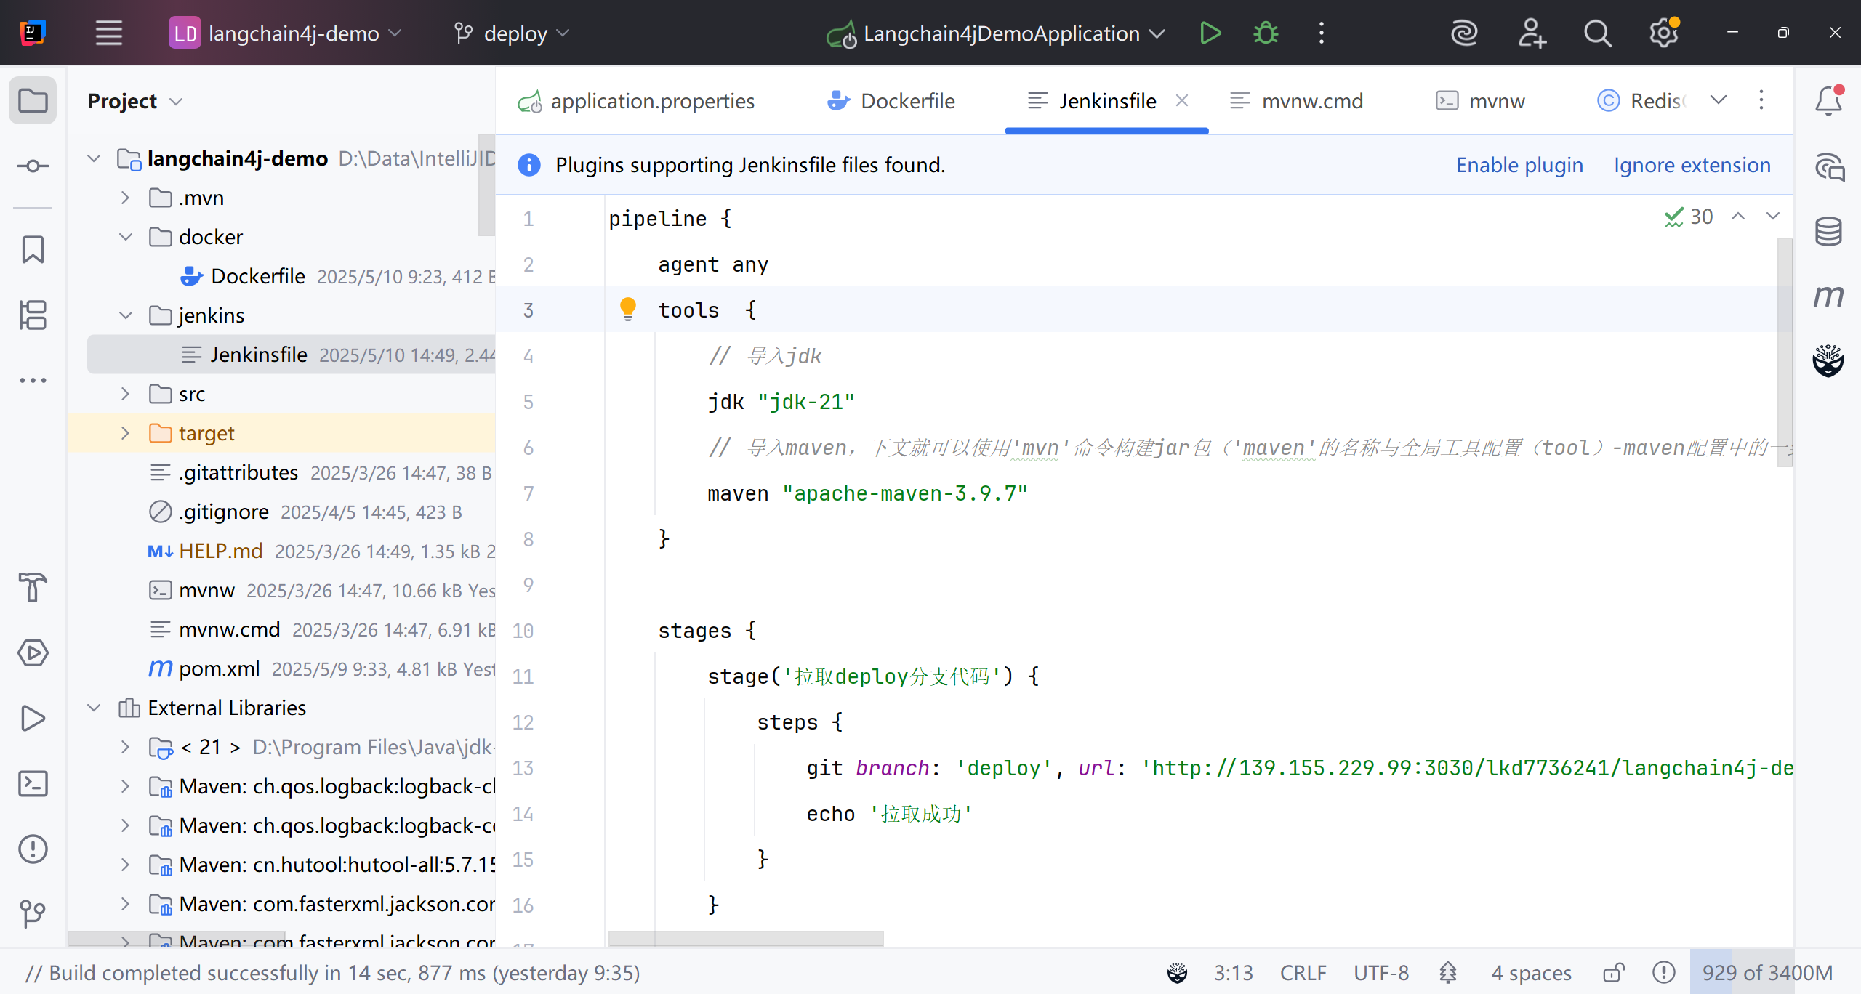Click the Debug bug icon
Viewport: 1861px width, 994px height.
click(1266, 33)
